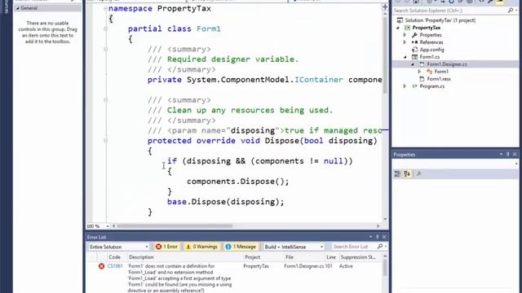Click the Error List vertical scrollbar
The height and width of the screenshot is (293, 522).
point(385,268)
